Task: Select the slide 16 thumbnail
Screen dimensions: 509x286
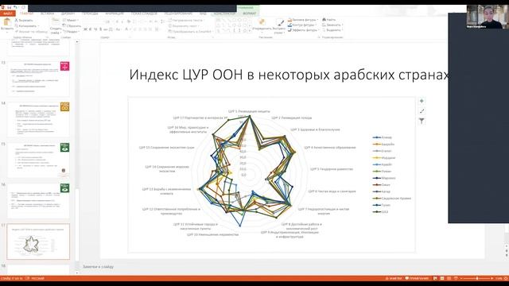Action: 38,200
